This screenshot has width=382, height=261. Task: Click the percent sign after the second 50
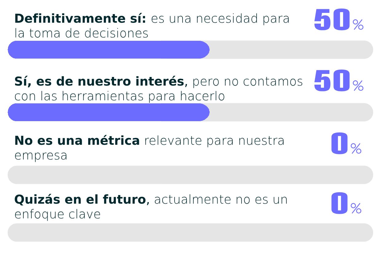[x=358, y=86]
